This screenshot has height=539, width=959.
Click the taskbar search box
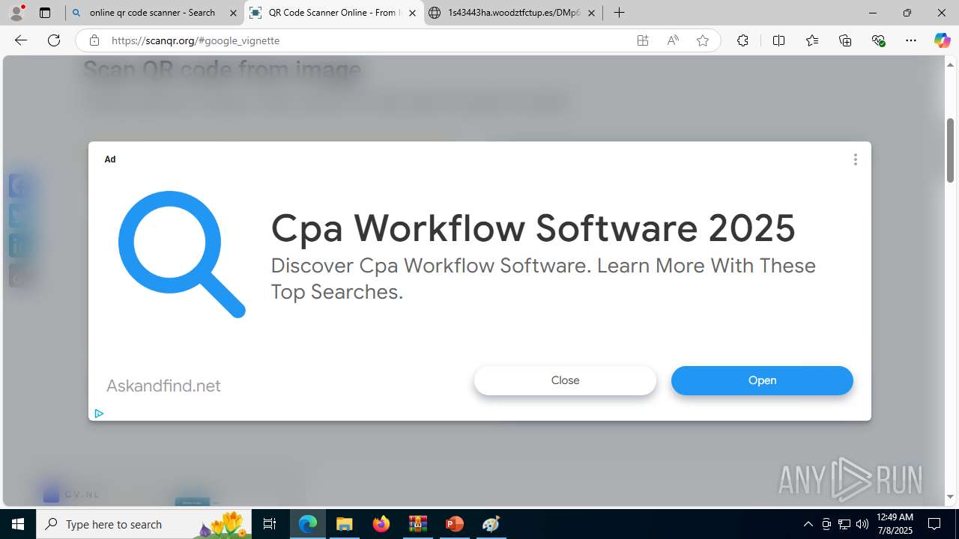pos(145,524)
